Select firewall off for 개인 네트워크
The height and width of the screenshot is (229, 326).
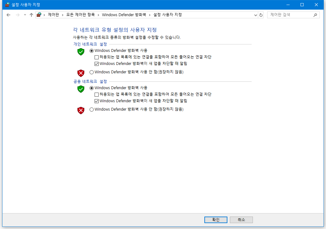coord(91,72)
